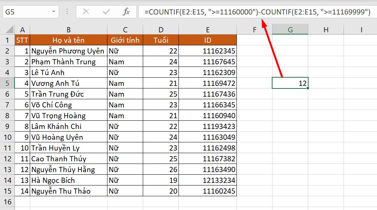Click the Enter checkmark formula icon
This screenshot has height=210, width=377.
coord(106,12)
